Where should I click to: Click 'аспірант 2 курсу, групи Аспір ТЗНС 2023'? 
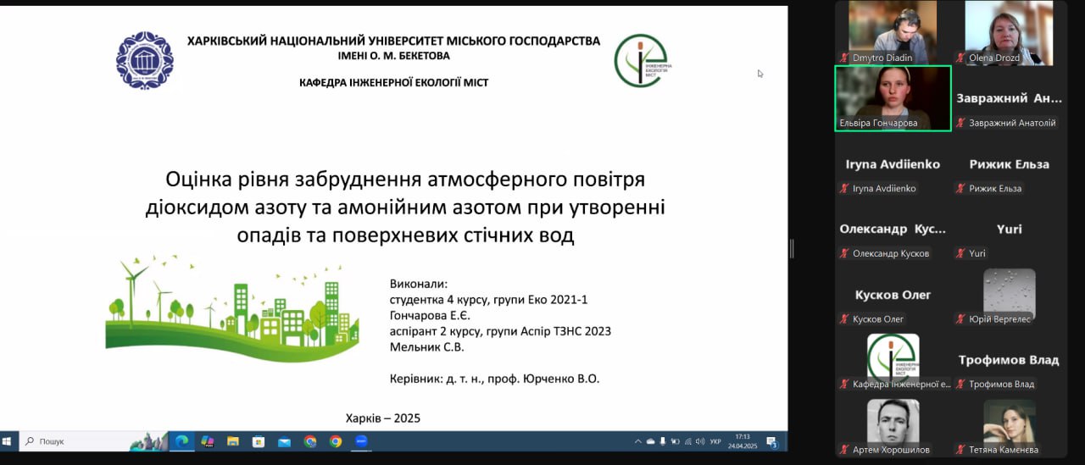[500, 330]
